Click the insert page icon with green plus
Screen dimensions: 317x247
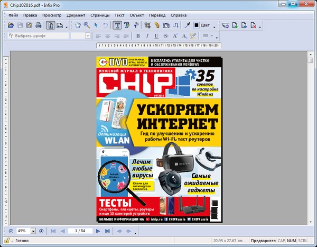click(235, 25)
